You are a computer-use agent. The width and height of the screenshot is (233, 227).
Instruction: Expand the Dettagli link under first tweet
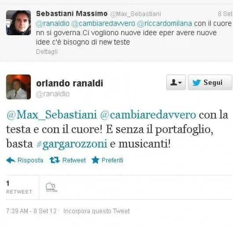[47, 52]
